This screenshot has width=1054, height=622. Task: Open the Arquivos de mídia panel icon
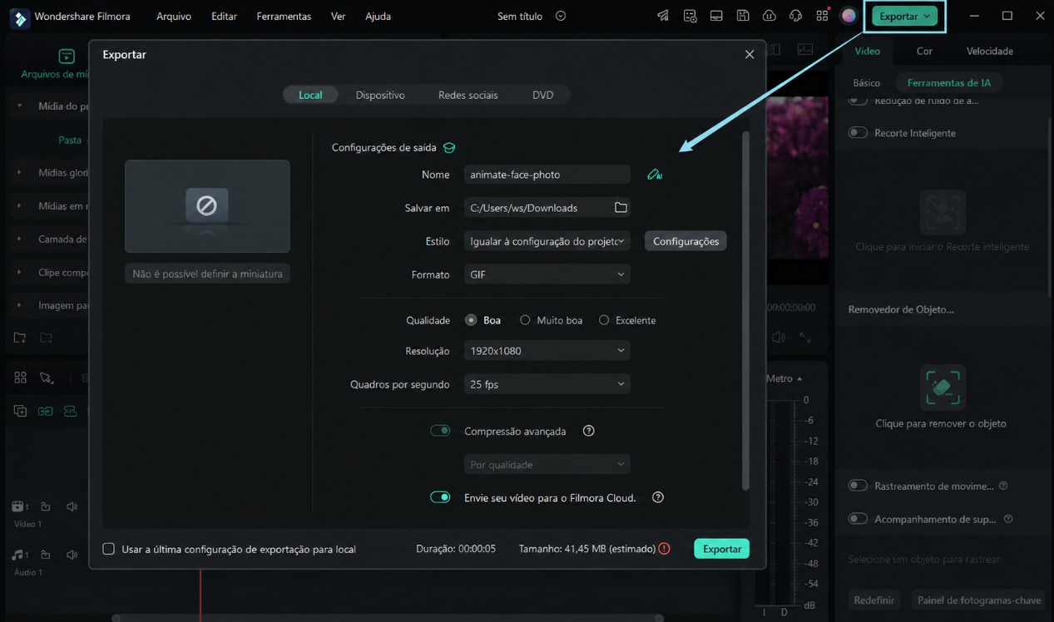tap(67, 57)
